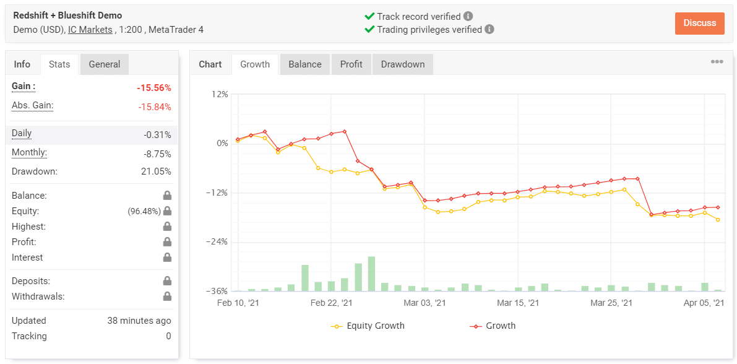The height and width of the screenshot is (364, 737).
Task: Click the lock icon beside Deposits
Action: click(167, 281)
